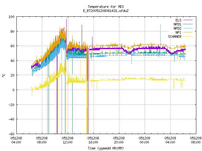The image size is (202, 151).
Task: Click the tallest purple ELS spike just before 12:00
Action: click(x=67, y=28)
